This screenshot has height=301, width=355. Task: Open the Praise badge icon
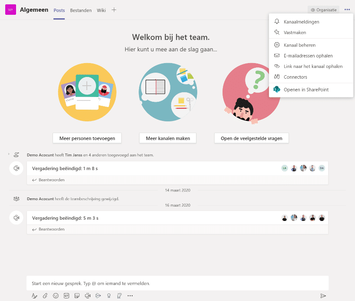109,296
